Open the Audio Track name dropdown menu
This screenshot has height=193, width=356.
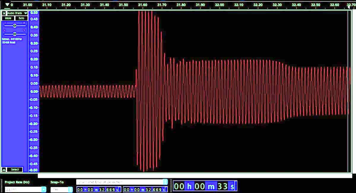pos(17,13)
